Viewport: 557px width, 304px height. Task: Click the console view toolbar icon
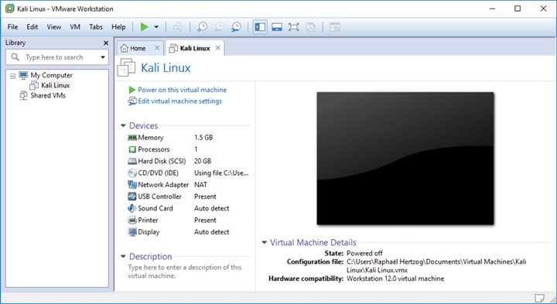point(335,27)
